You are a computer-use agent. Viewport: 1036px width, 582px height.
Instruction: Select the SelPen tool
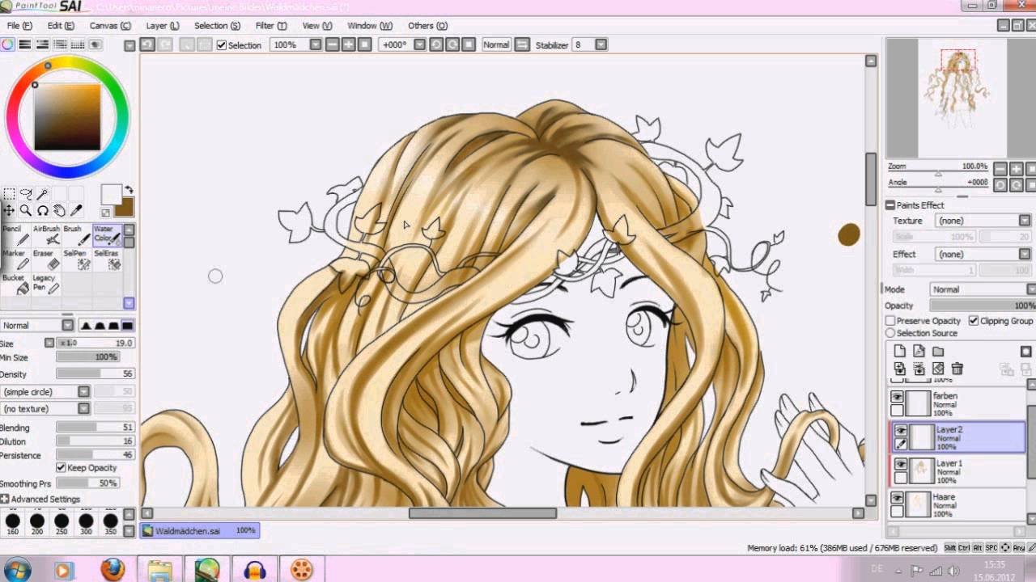tap(76, 259)
